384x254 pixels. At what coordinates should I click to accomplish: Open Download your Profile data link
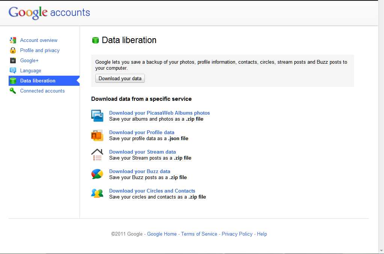tap(142, 132)
